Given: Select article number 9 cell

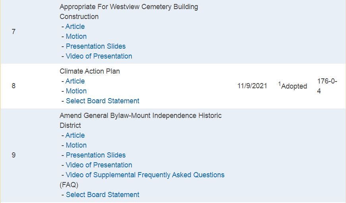Looking at the screenshot, I should tap(14, 155).
